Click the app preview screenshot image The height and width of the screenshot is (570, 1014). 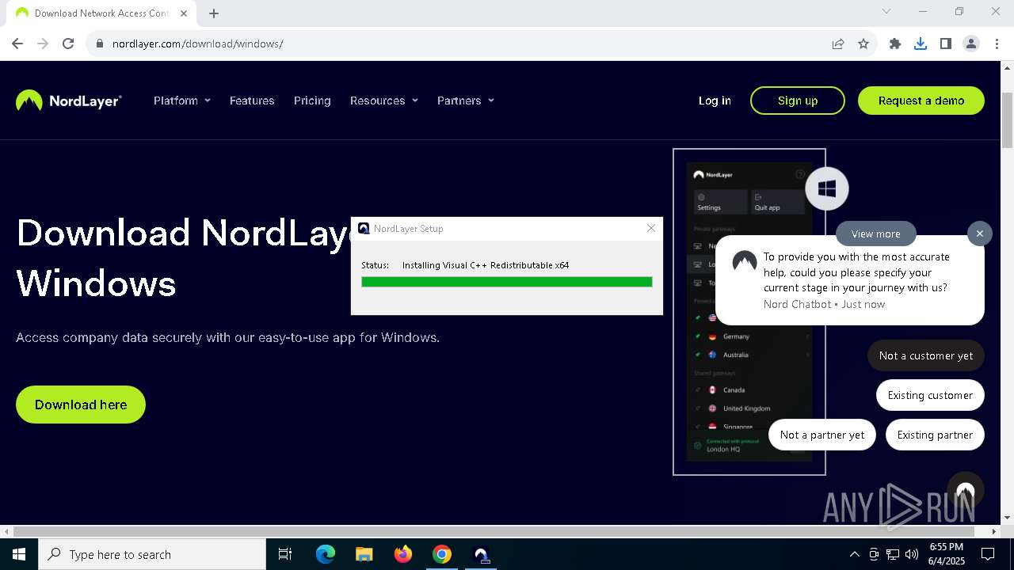pyautogui.click(x=749, y=312)
